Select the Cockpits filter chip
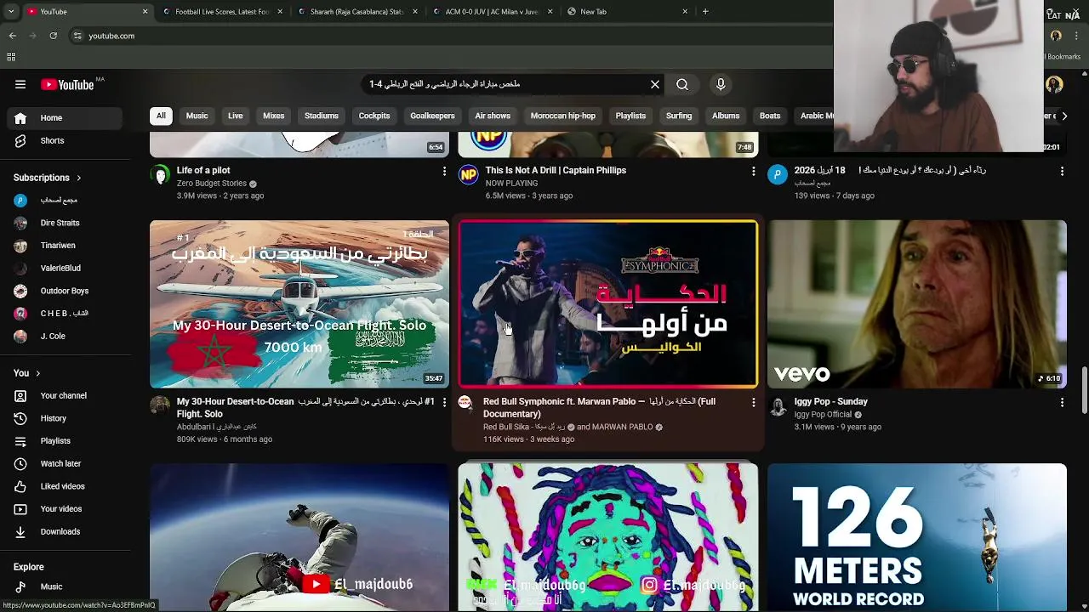This screenshot has height=612, width=1089. [374, 116]
